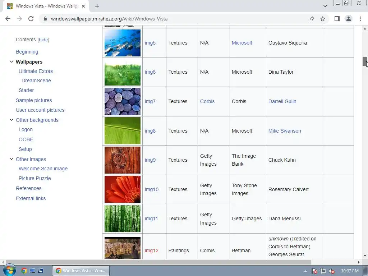
Task: Collapse the Other images section
Action: pos(11,159)
